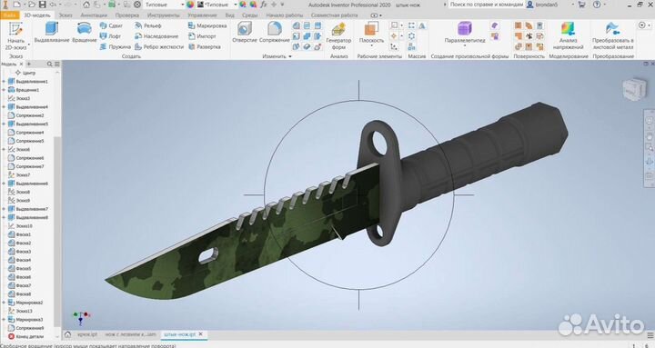Select the Сопряжение fillet tool

click(275, 33)
